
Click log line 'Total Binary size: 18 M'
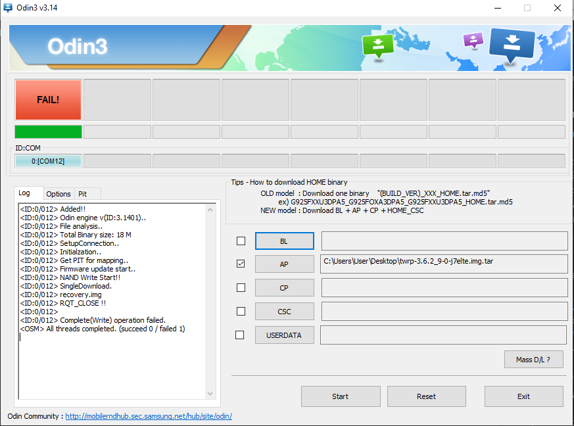point(76,235)
